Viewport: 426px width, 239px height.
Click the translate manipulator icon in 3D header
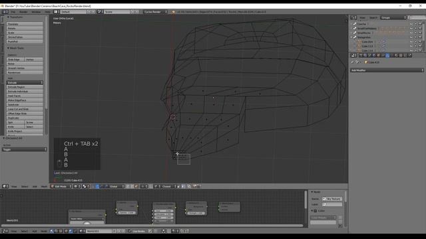(x=97, y=187)
